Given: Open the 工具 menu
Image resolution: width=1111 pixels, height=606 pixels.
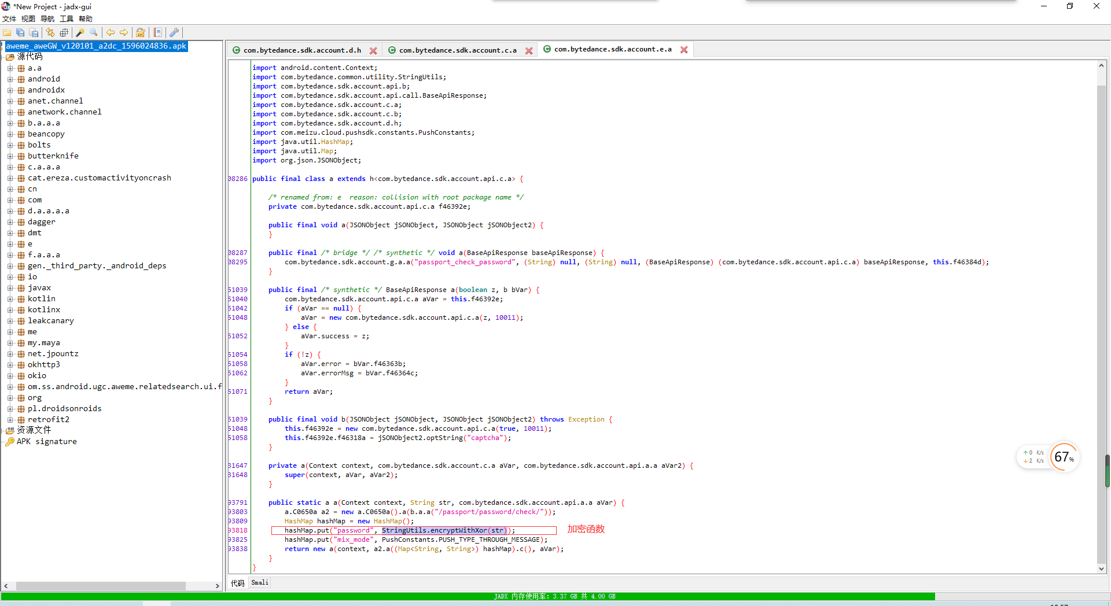Looking at the screenshot, I should [x=67, y=19].
